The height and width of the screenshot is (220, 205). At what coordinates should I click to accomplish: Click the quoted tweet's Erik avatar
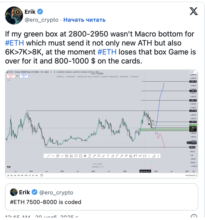(x=13, y=192)
